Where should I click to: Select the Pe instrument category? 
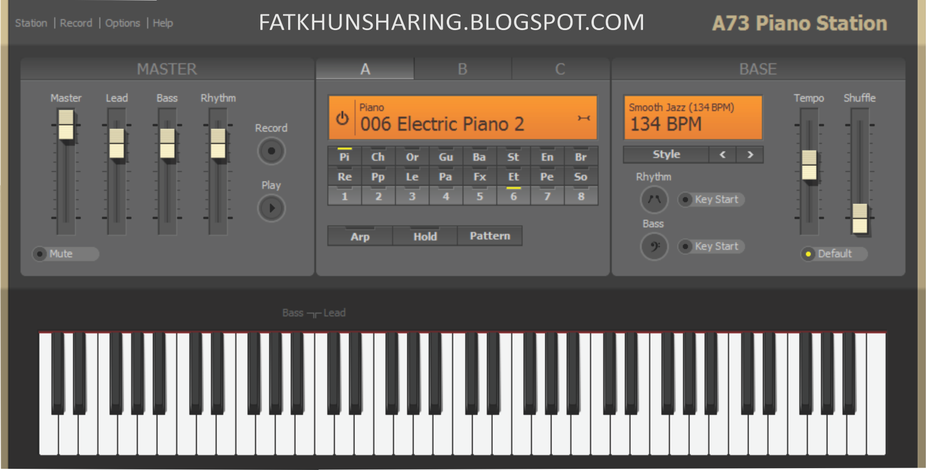click(547, 176)
